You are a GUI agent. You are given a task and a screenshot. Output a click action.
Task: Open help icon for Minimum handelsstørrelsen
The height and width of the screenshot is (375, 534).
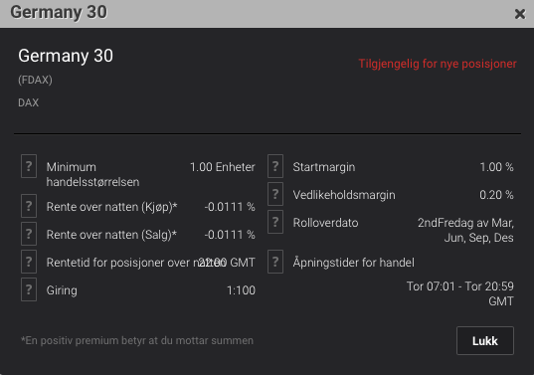29,166
